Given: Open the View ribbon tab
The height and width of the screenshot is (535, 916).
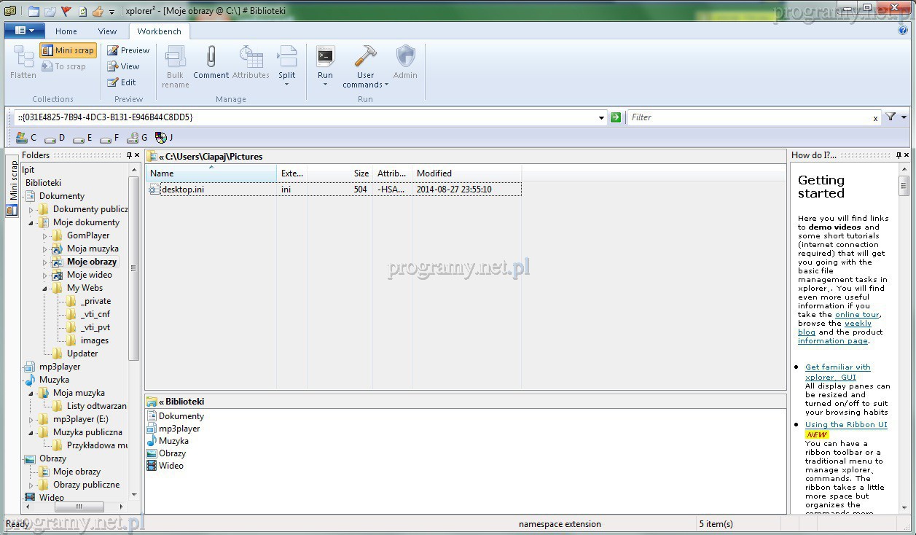Looking at the screenshot, I should (x=107, y=31).
